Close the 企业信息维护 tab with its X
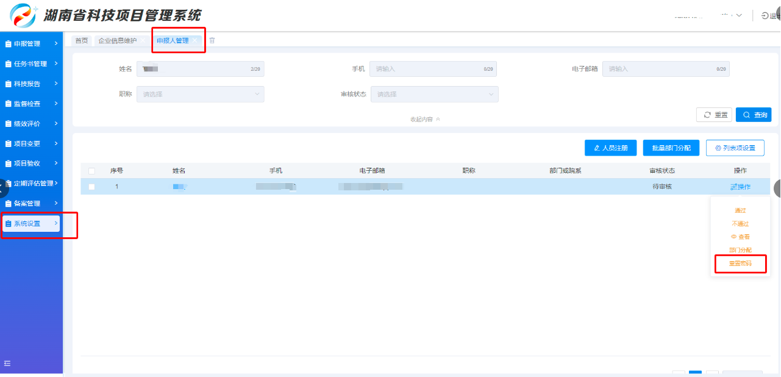781x377 pixels. (143, 41)
